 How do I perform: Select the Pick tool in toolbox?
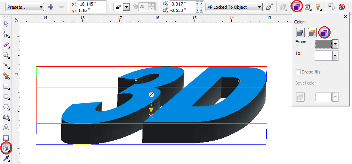[x=6, y=24]
